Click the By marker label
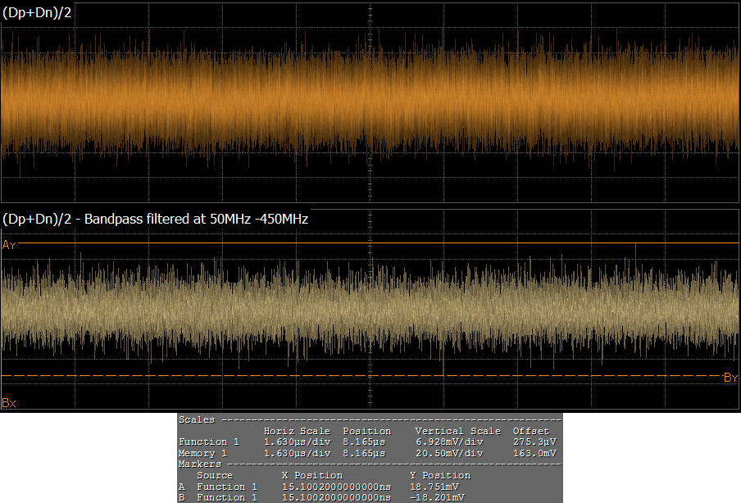 click(730, 377)
